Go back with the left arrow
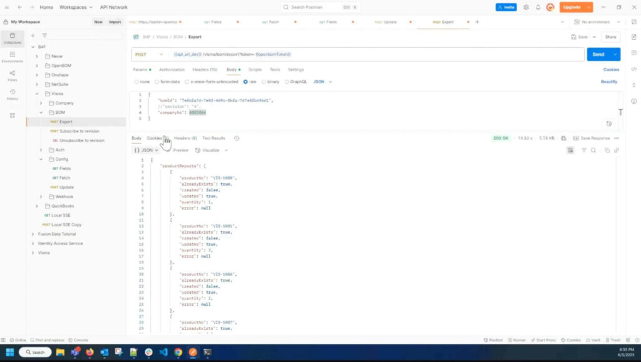The width and height of the screenshot is (641, 362). coord(19,8)
